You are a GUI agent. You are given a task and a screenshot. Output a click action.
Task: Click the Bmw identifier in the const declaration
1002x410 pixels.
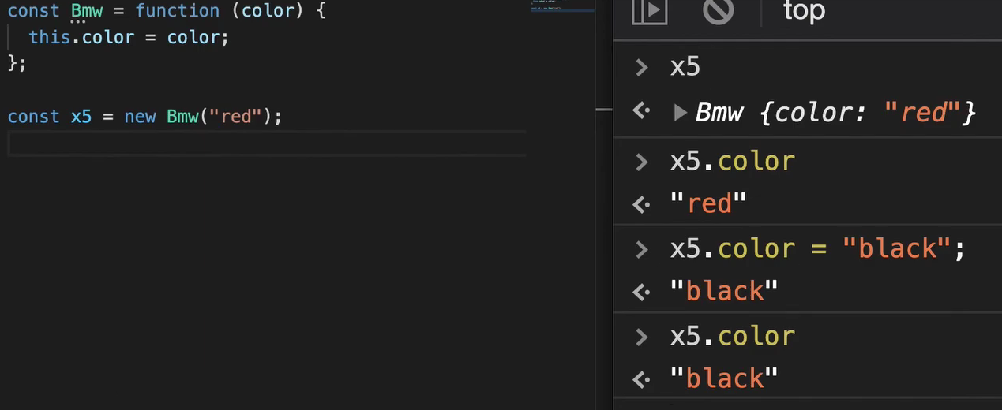pyautogui.click(x=87, y=11)
